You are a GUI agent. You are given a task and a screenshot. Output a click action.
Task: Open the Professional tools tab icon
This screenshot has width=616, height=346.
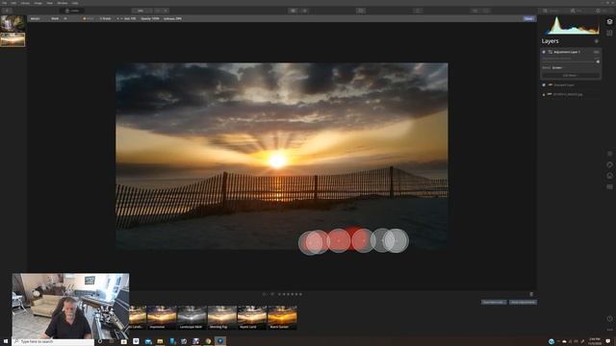[x=609, y=186]
